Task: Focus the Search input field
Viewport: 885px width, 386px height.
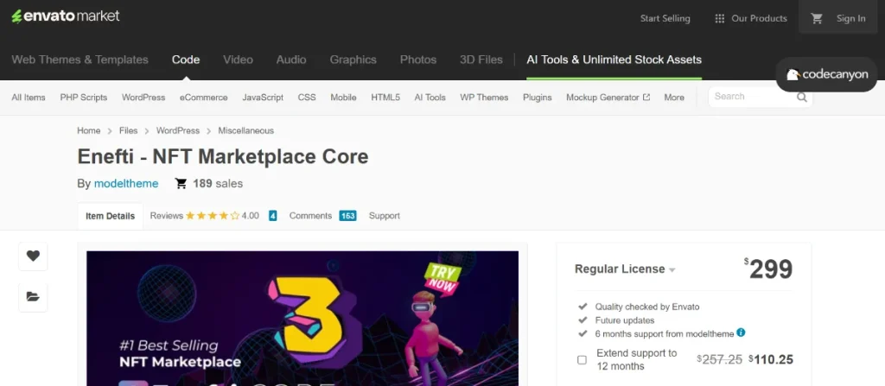Action: click(x=753, y=97)
